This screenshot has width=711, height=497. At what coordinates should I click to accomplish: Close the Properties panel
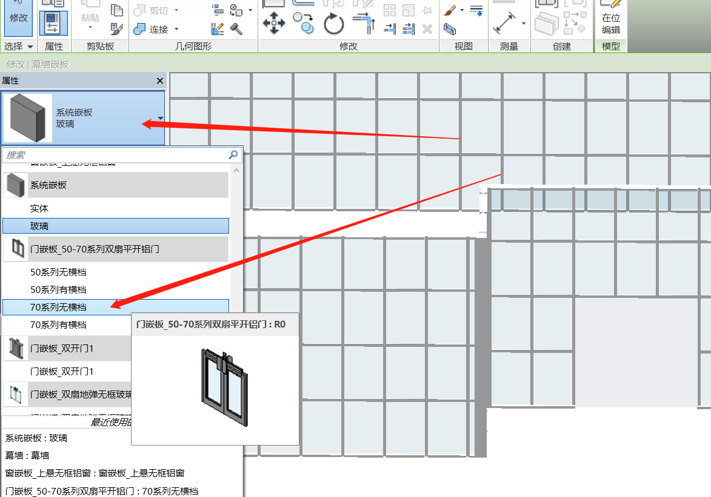160,81
